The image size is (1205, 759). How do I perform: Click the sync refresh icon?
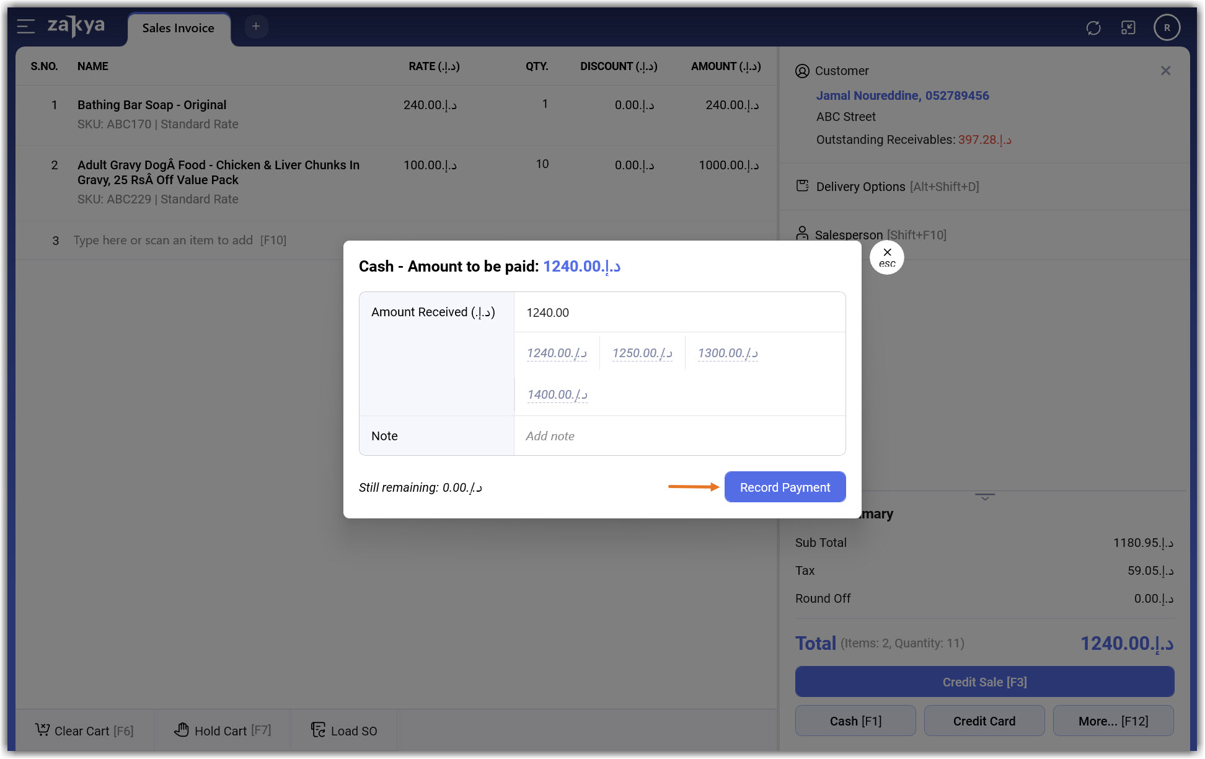pos(1093,28)
